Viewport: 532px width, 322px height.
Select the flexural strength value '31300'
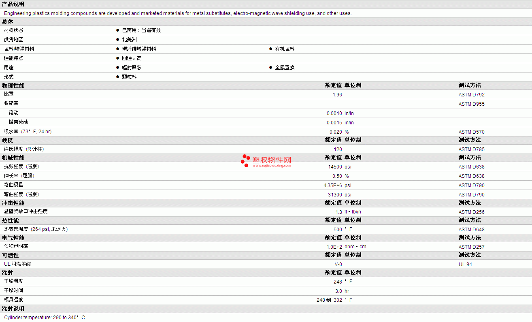(x=335, y=195)
